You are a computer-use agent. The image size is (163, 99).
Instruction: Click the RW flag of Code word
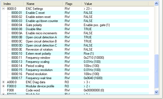coord(67,90)
